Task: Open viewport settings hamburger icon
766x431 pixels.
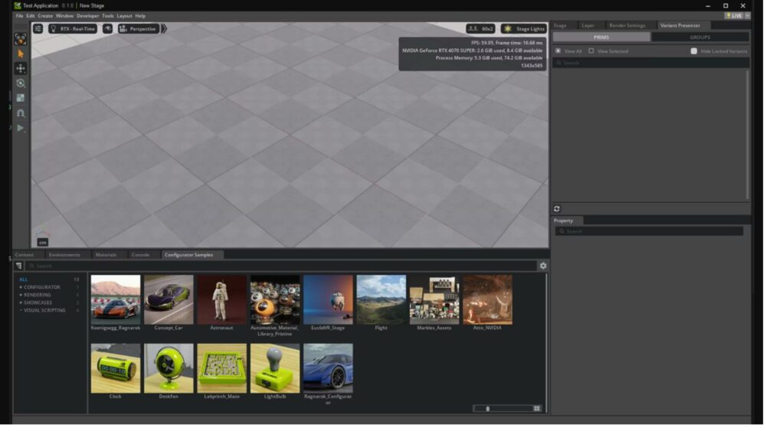Action: tap(38, 29)
